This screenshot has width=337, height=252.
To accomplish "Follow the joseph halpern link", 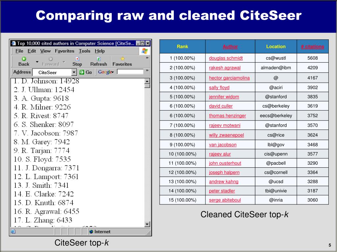I will 224,172.
